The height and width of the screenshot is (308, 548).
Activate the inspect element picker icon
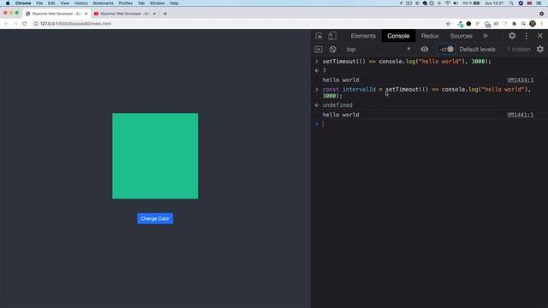click(x=319, y=36)
